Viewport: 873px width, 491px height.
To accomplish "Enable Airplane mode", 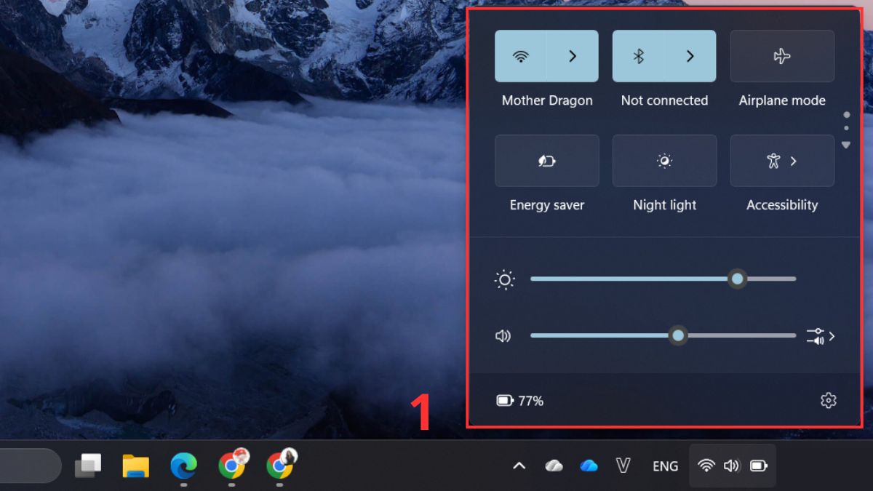I will point(782,56).
